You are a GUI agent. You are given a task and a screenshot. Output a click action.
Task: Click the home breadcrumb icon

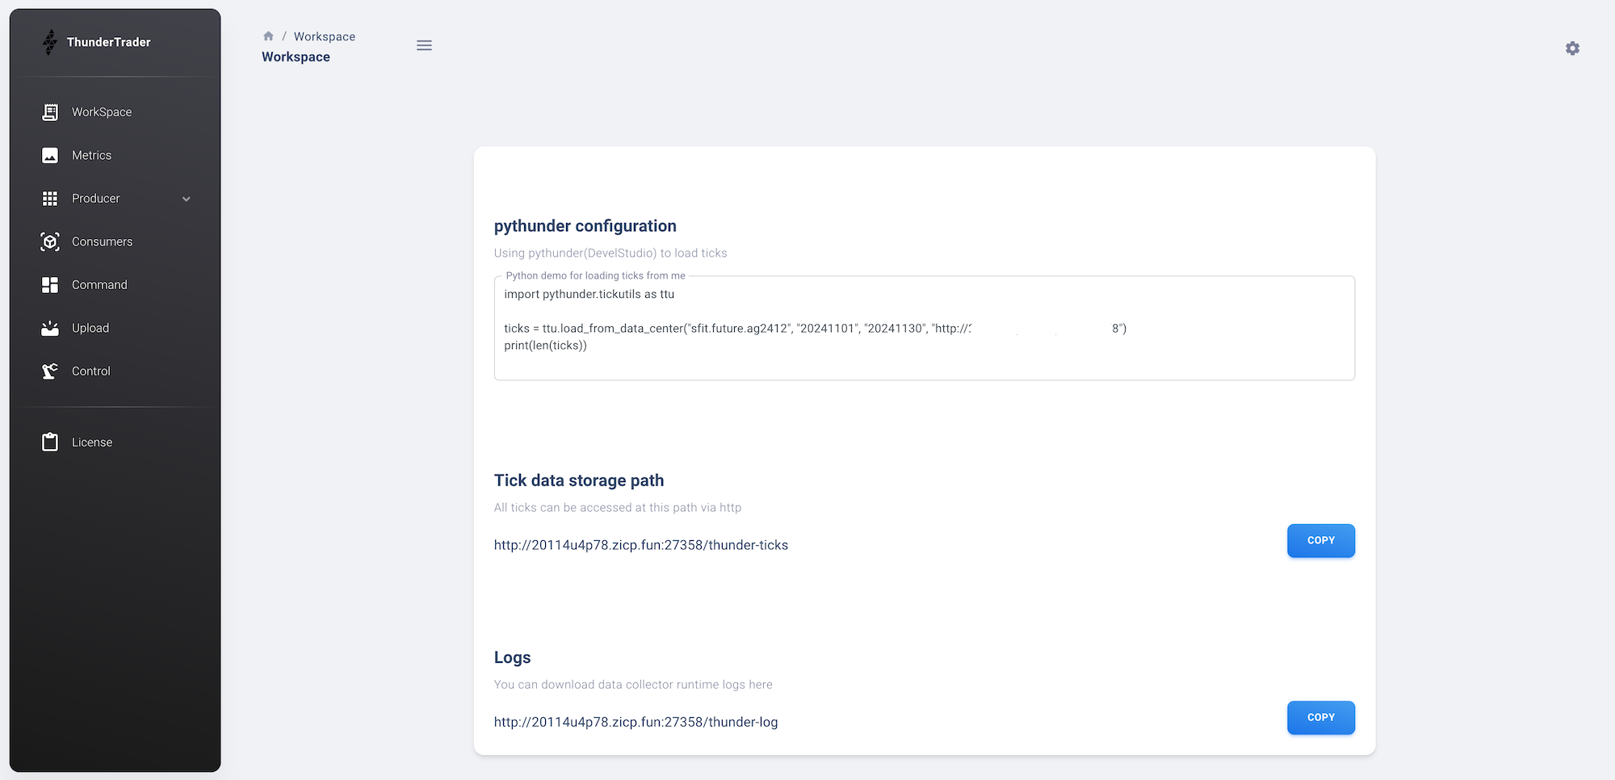click(268, 36)
